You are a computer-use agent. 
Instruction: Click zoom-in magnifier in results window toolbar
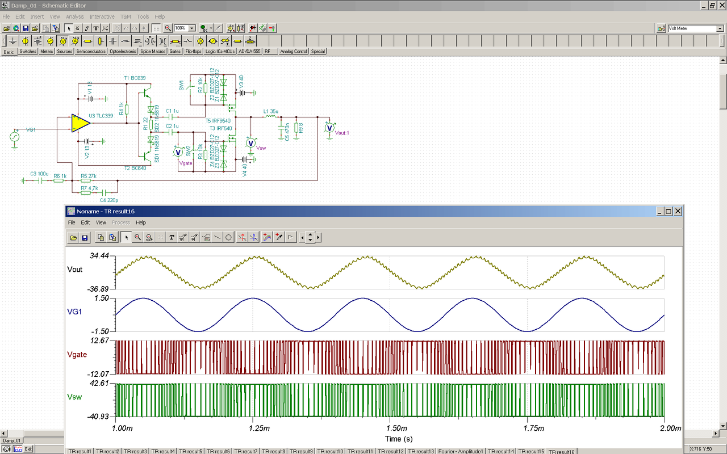pos(137,238)
